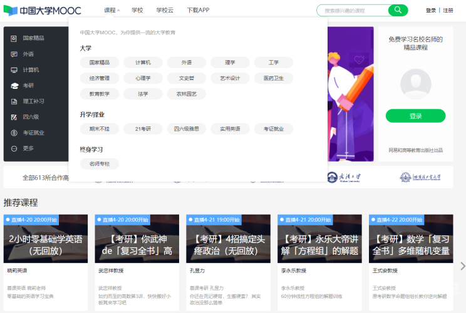Click the 考证就业 sidebar coin icon

(x=14, y=133)
